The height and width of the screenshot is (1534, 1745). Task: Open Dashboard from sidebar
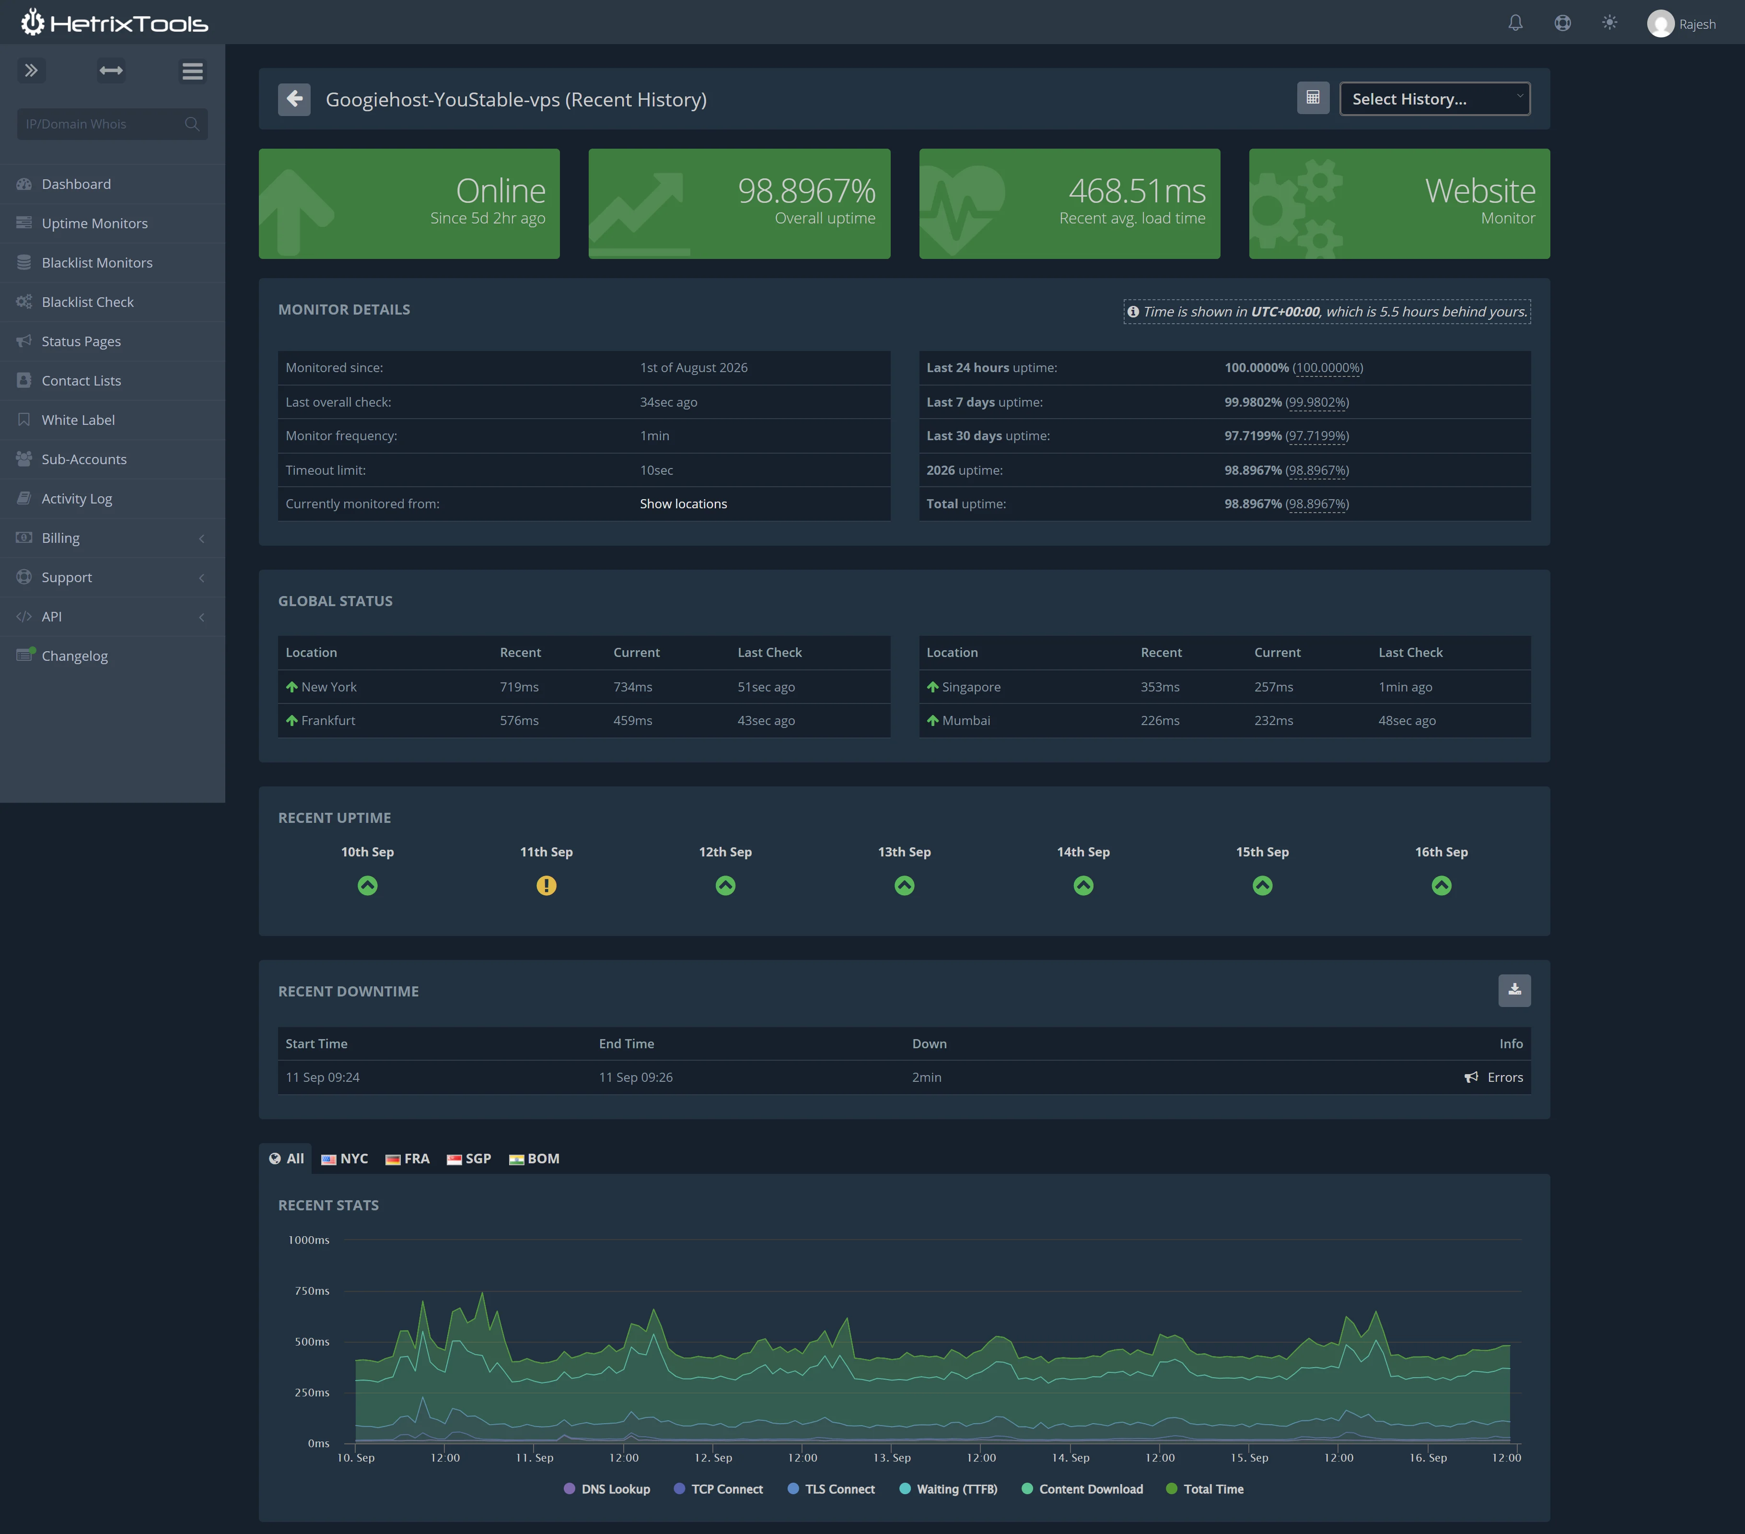click(x=113, y=184)
